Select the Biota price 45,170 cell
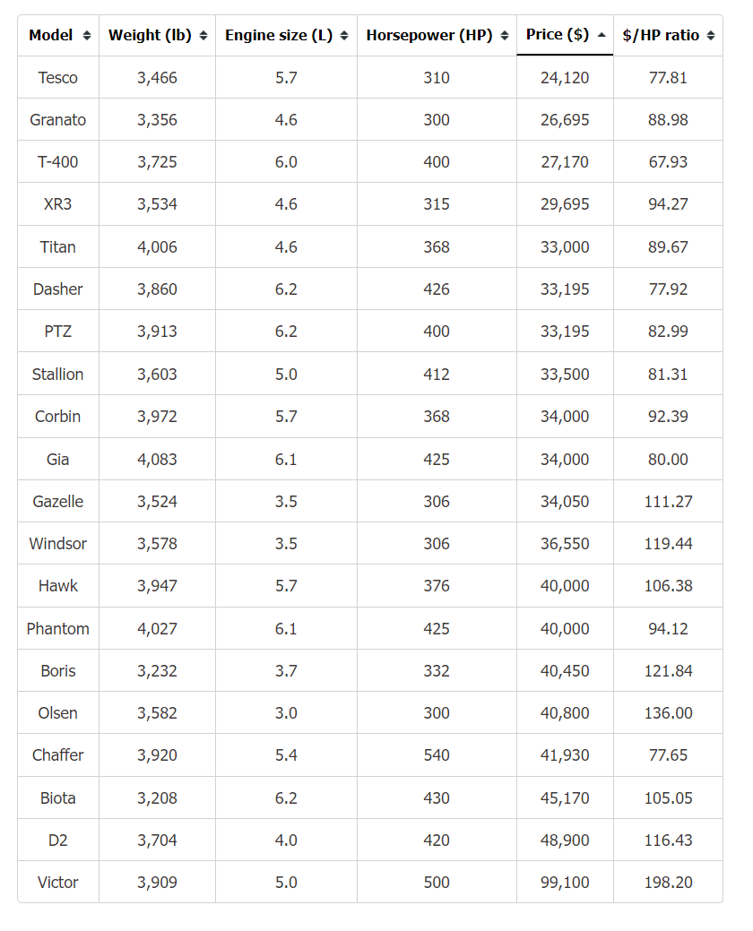 [565, 798]
